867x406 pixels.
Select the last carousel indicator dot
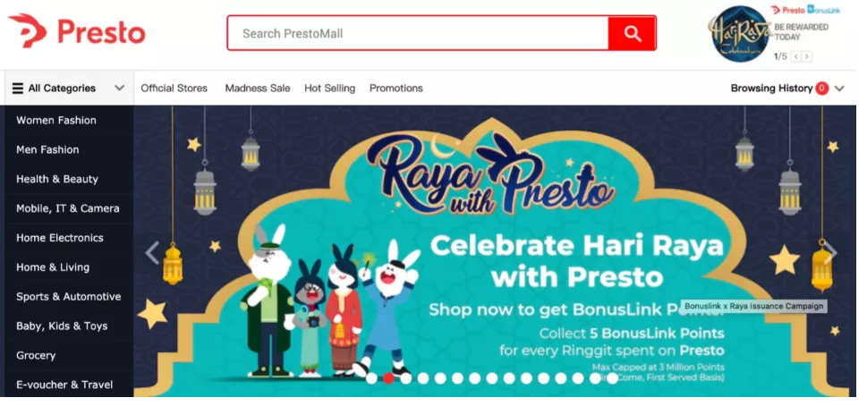(x=612, y=378)
